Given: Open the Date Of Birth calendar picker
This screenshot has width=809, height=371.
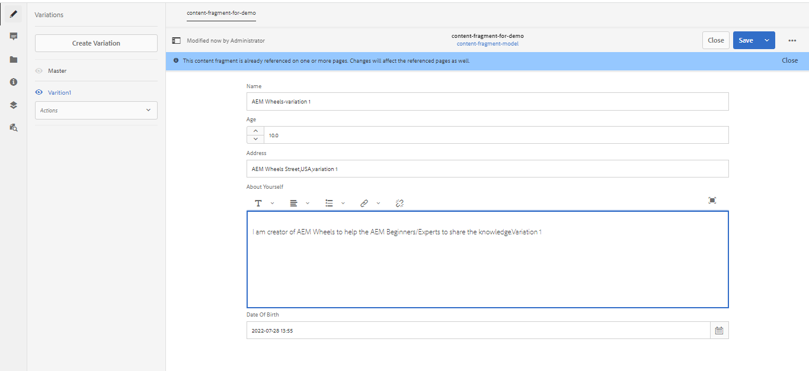Looking at the screenshot, I should tap(719, 330).
